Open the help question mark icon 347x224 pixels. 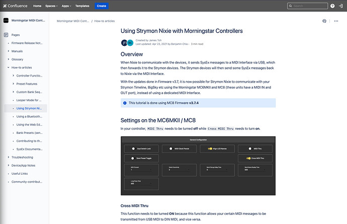(332, 6)
